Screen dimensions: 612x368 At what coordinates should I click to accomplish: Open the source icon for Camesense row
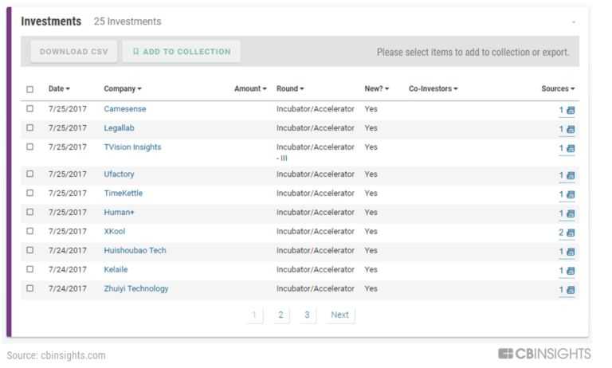click(x=570, y=110)
